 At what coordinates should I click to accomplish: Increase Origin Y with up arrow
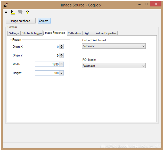coord(61,54)
